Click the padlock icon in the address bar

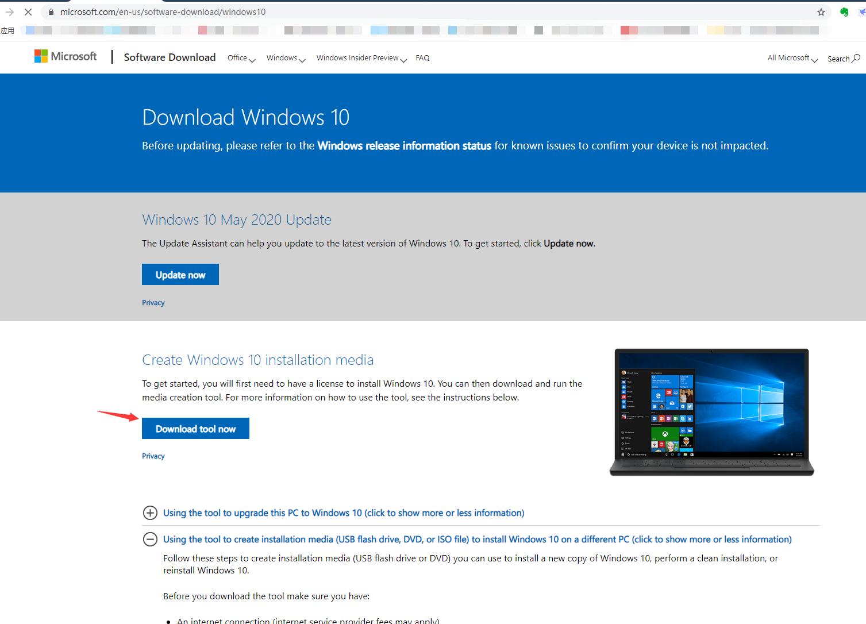pyautogui.click(x=50, y=11)
